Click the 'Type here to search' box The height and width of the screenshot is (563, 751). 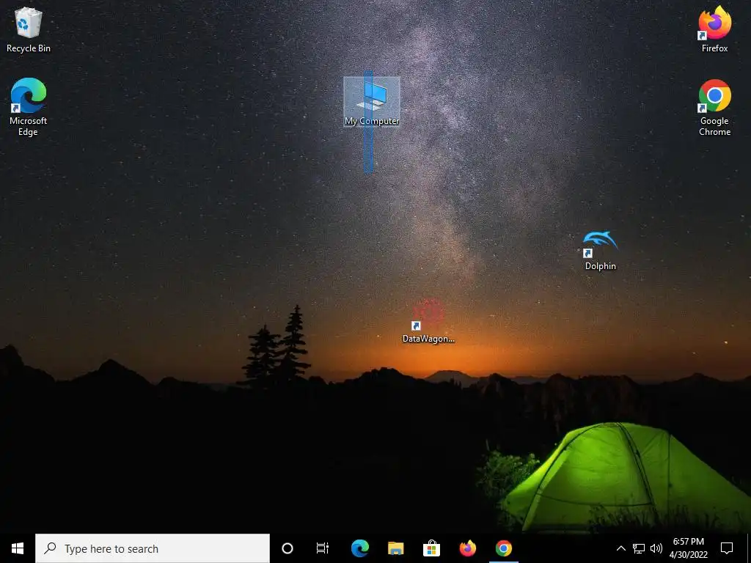(x=153, y=548)
